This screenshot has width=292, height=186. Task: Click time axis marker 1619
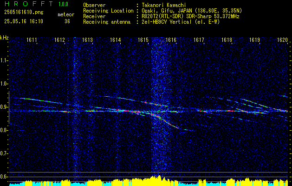point(254,40)
